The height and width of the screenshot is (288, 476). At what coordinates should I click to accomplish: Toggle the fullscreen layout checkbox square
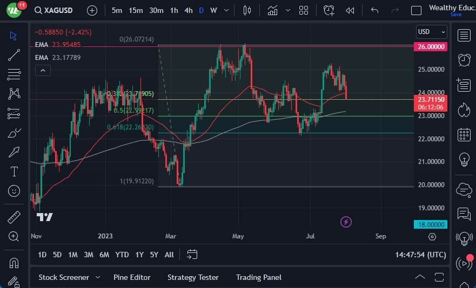[416, 10]
